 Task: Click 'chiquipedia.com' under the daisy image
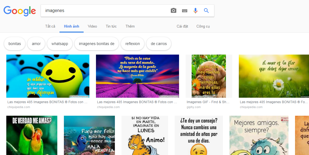coord(251,107)
